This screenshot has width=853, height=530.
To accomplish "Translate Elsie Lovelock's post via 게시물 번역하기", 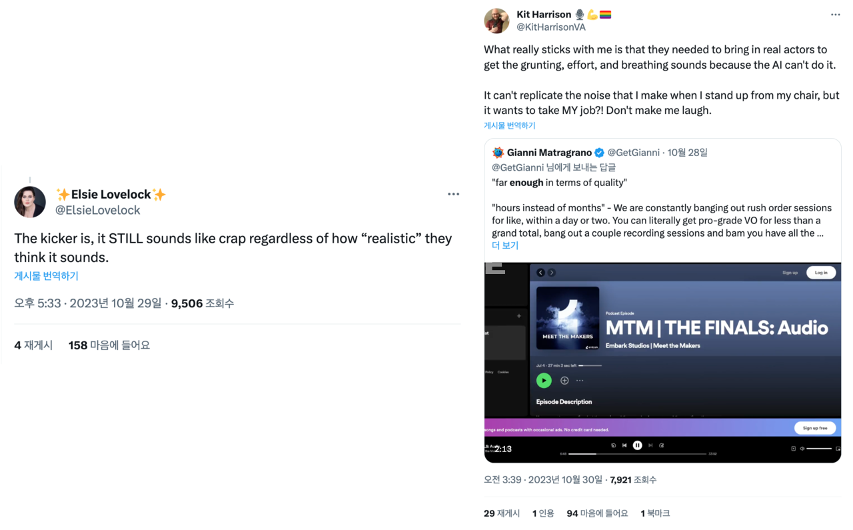I will pyautogui.click(x=46, y=276).
